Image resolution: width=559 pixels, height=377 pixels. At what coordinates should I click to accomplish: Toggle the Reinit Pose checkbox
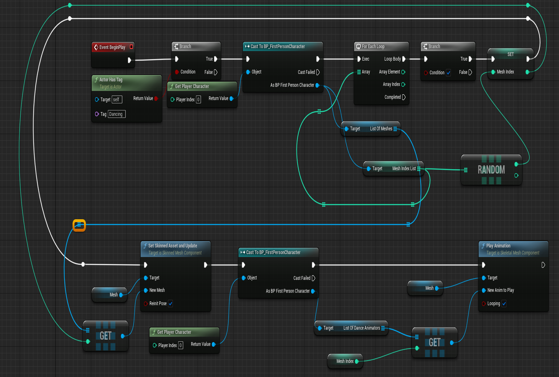pos(170,304)
